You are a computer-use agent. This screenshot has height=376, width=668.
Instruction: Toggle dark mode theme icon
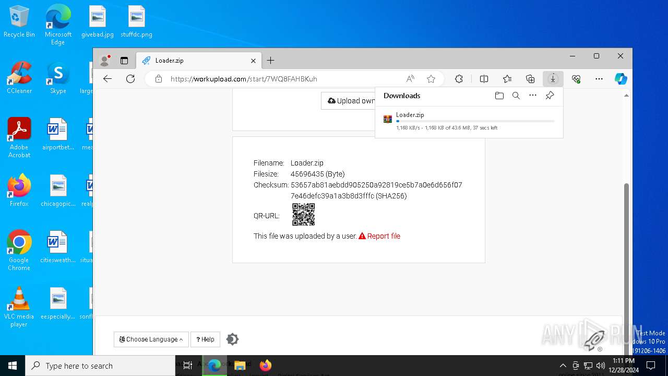[232, 339]
